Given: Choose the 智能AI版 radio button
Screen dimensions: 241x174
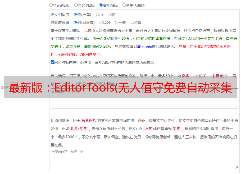Looking at the screenshot, I should click(101, 5).
